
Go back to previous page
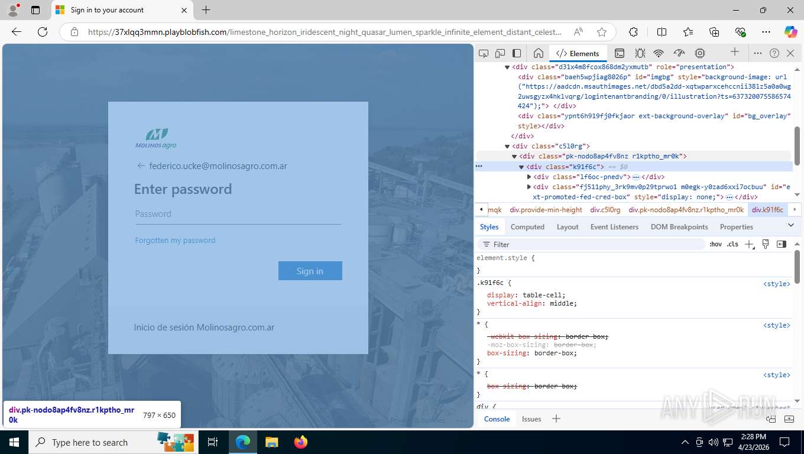[x=17, y=32]
